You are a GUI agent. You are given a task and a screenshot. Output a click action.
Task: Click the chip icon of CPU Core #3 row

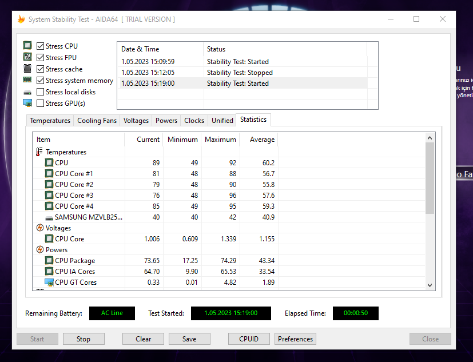(49, 195)
